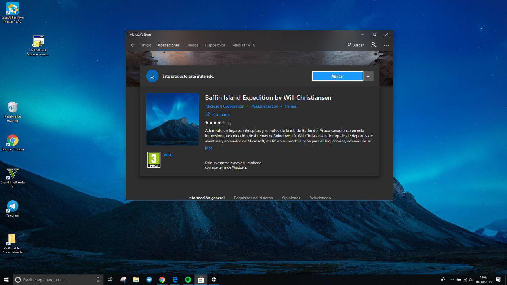Click the Aplicar button
Screen dimensions: 507x285
tap(337, 76)
